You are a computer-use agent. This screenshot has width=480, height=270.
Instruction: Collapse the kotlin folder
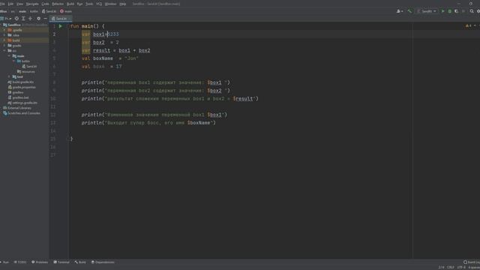(13, 61)
